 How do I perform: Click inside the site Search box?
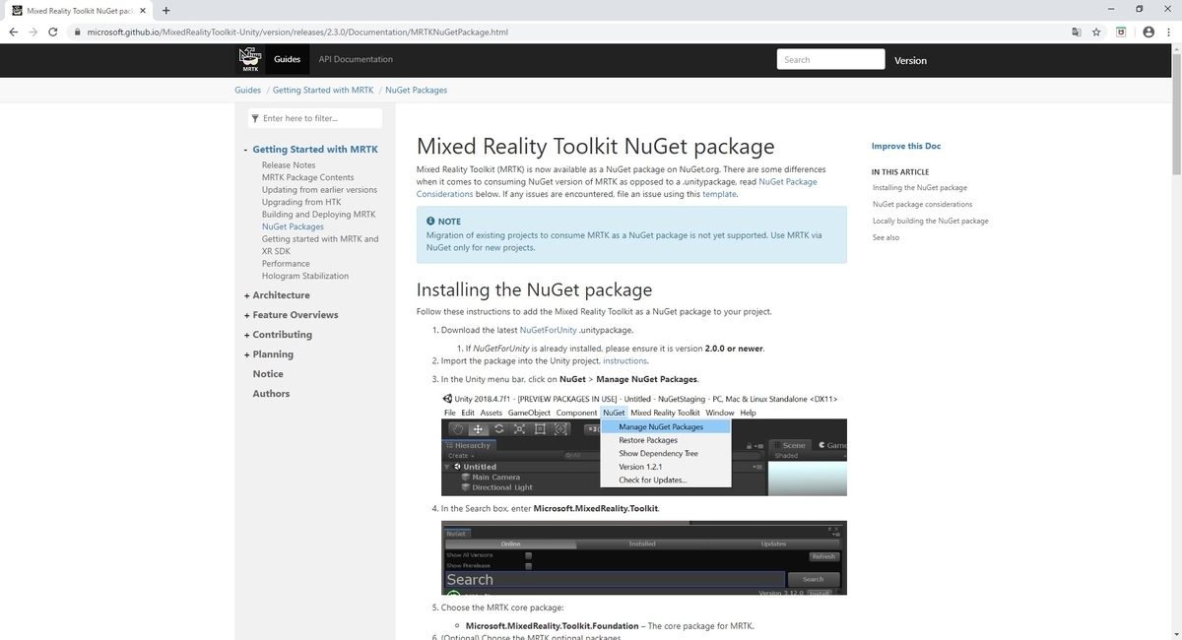point(830,59)
